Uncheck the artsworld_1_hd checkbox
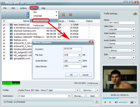 4,46
